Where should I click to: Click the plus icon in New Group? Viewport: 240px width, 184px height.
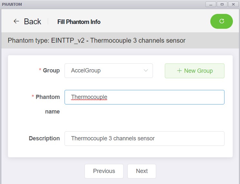coord(179,71)
